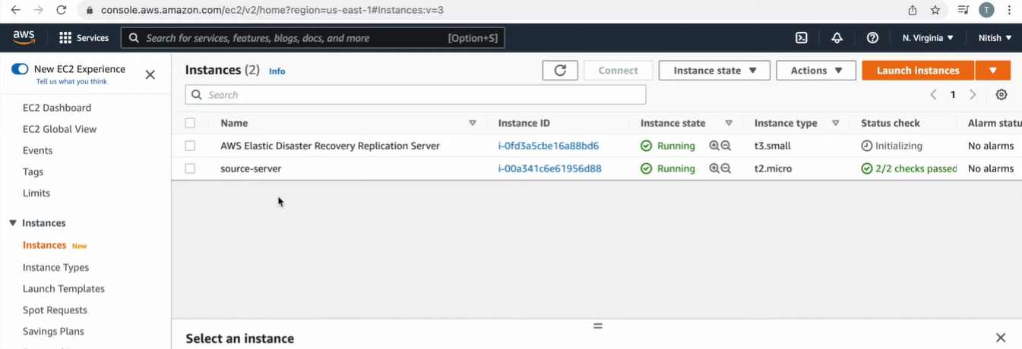Select all instances header checkbox
This screenshot has width=1022, height=349.
click(x=190, y=123)
